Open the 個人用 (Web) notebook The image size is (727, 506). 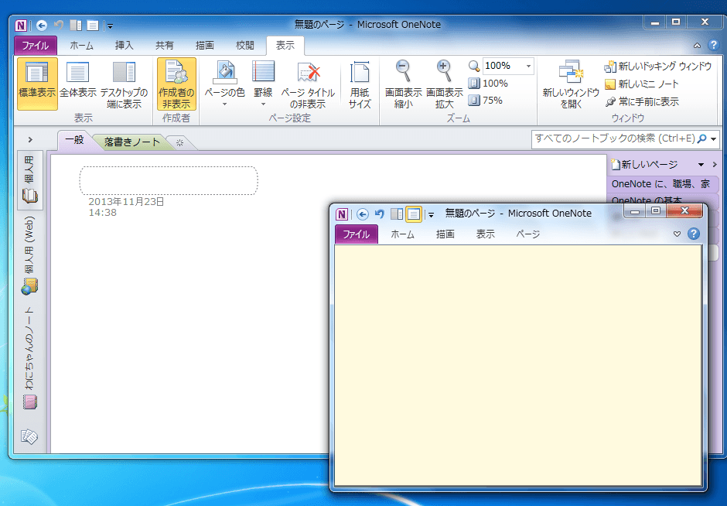29,255
